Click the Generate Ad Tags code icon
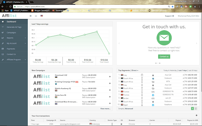Image resolution: width=202 pixels, height=126 pixels. pos(3,27)
